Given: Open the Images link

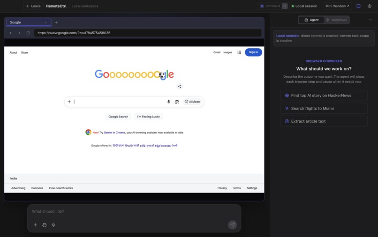Looking at the screenshot, I should coord(227,52).
